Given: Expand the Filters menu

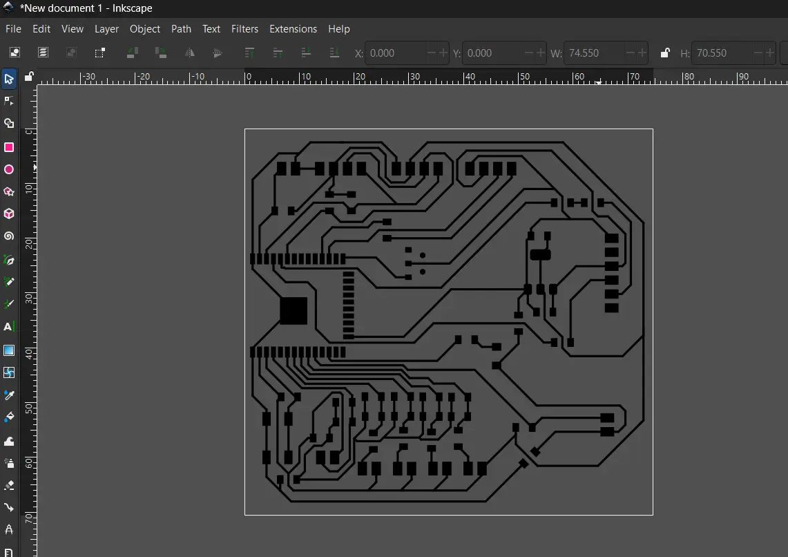Looking at the screenshot, I should [x=244, y=29].
